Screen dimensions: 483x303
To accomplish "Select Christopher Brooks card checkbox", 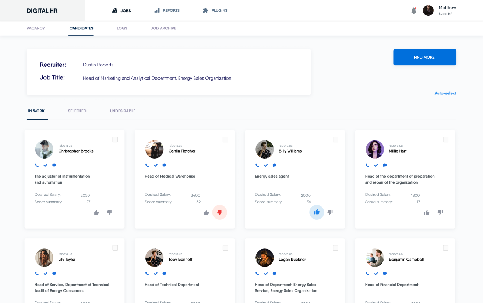I will coord(115,140).
